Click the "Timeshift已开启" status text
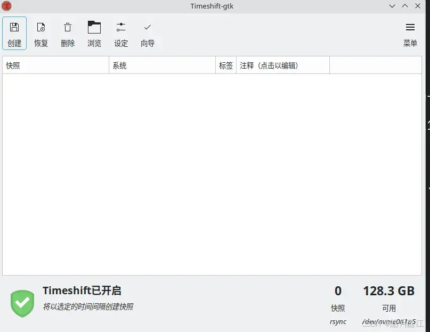Screen dimensions: 430x332 click(82, 290)
